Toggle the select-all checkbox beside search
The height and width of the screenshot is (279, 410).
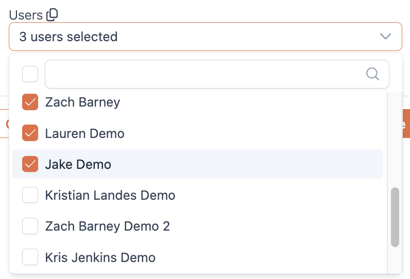point(30,74)
